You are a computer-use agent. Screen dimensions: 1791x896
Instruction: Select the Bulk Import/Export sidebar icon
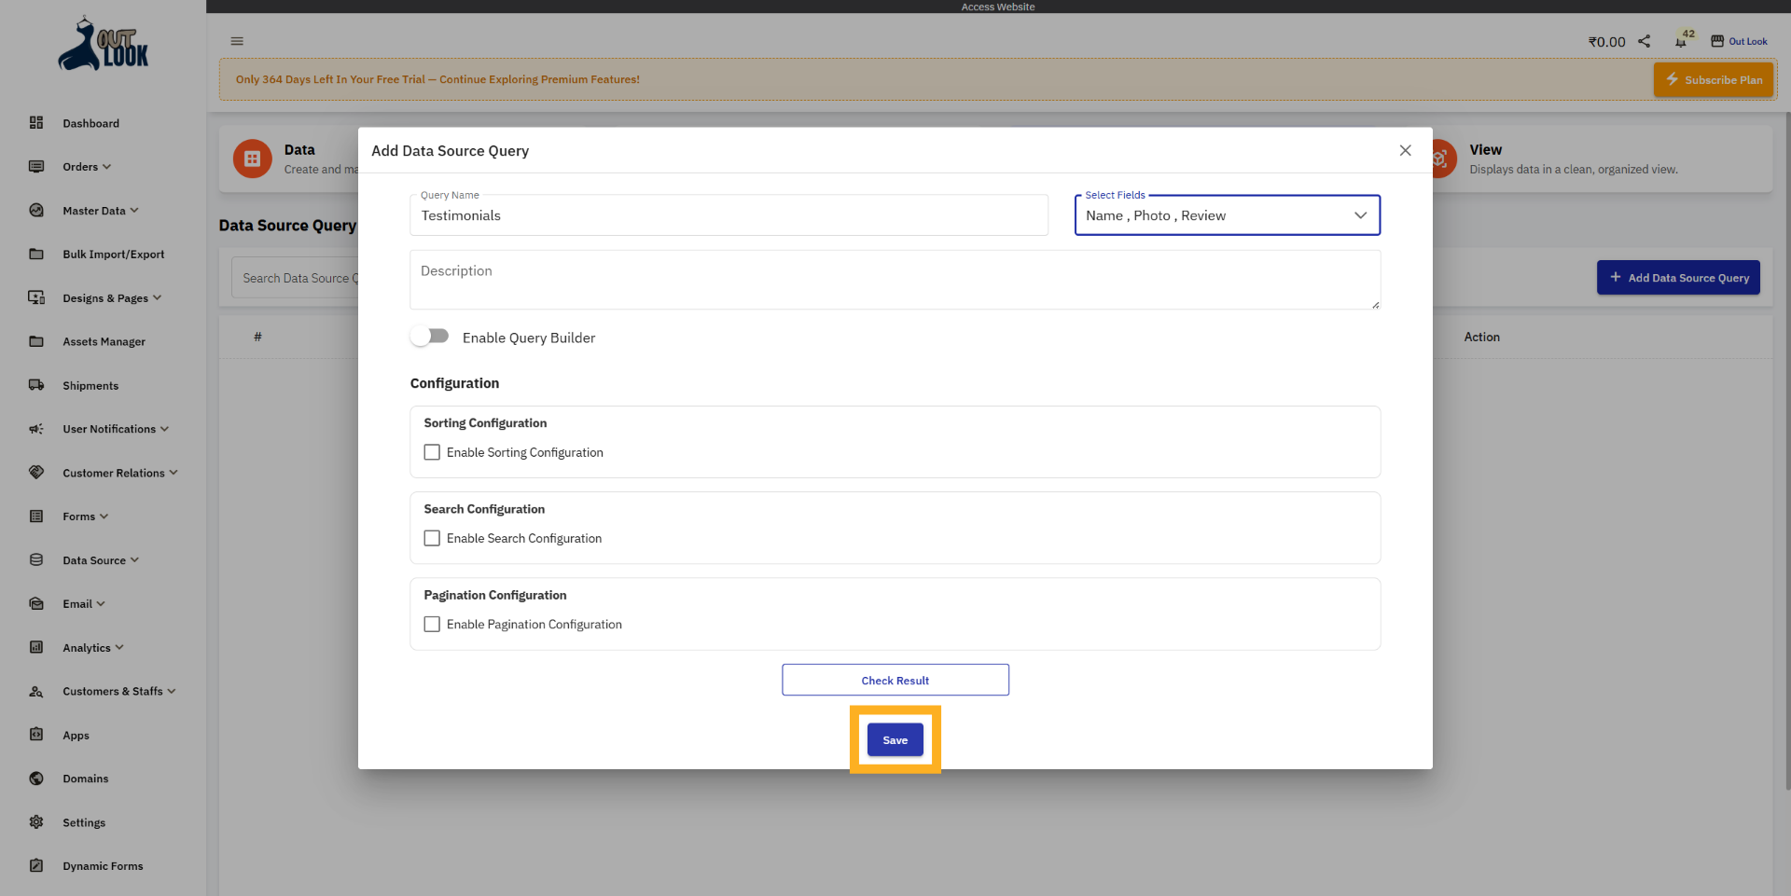click(36, 254)
